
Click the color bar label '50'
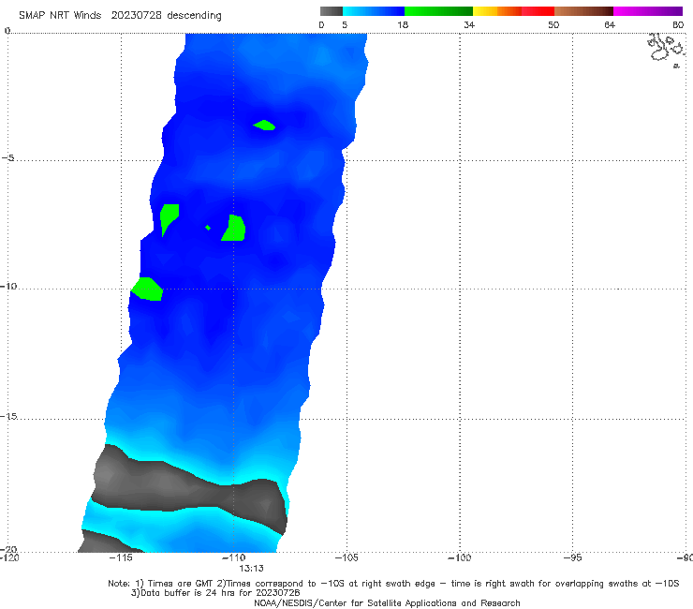tap(553, 25)
